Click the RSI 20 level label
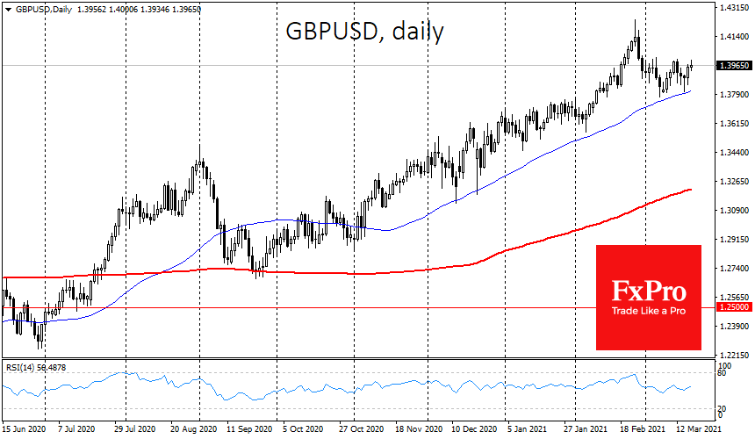Screen dimensions: 755x439 tap(722, 408)
